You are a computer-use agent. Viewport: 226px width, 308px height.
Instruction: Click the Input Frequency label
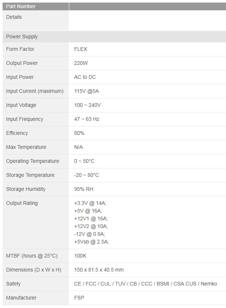25,119
